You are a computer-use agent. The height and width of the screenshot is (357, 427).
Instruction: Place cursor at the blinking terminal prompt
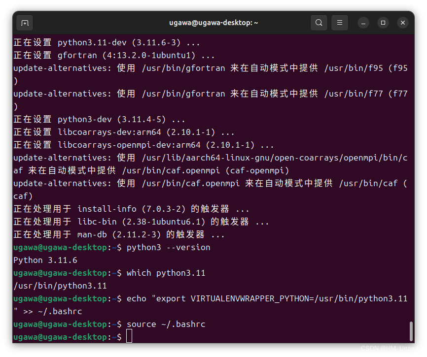tap(129, 336)
